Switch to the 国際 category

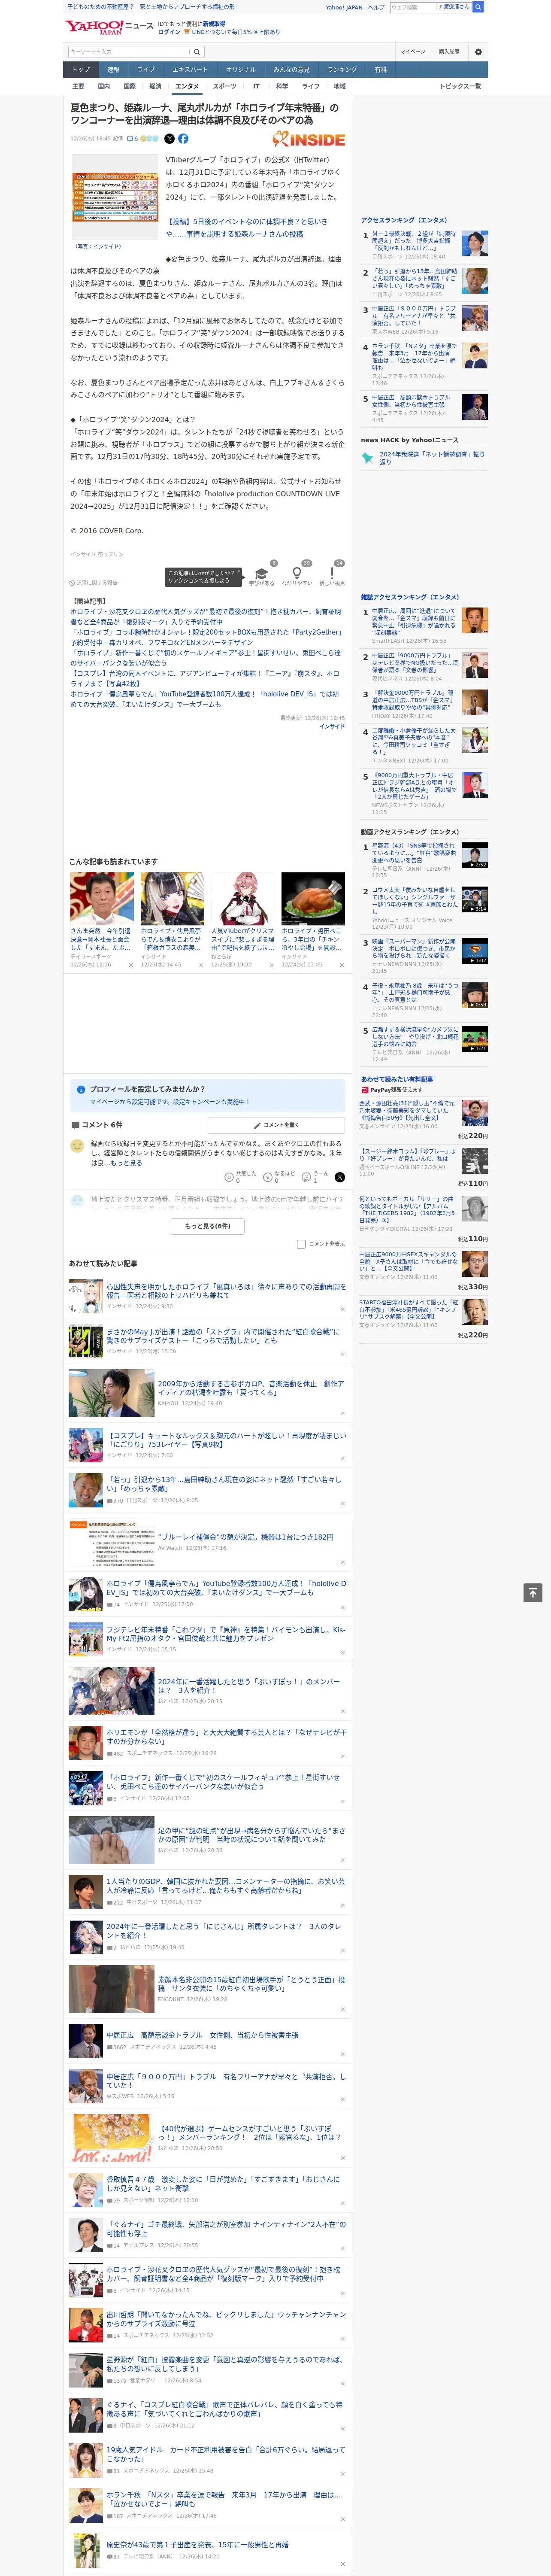[130, 86]
